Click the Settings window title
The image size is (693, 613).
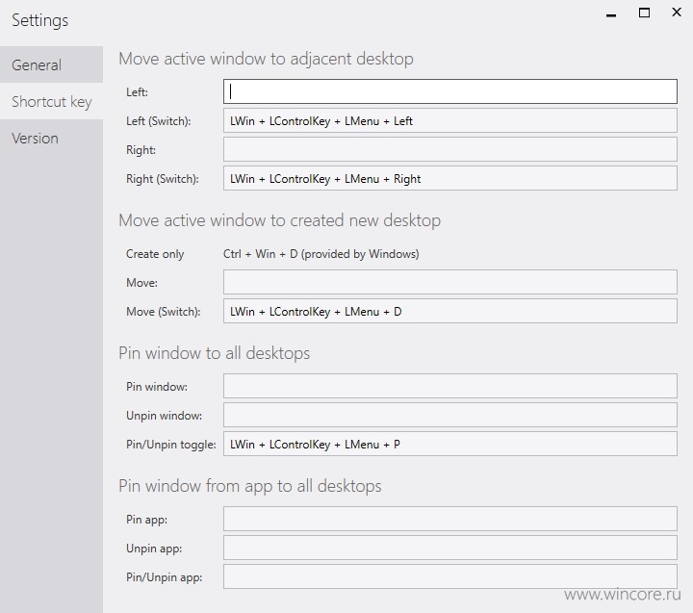40,20
